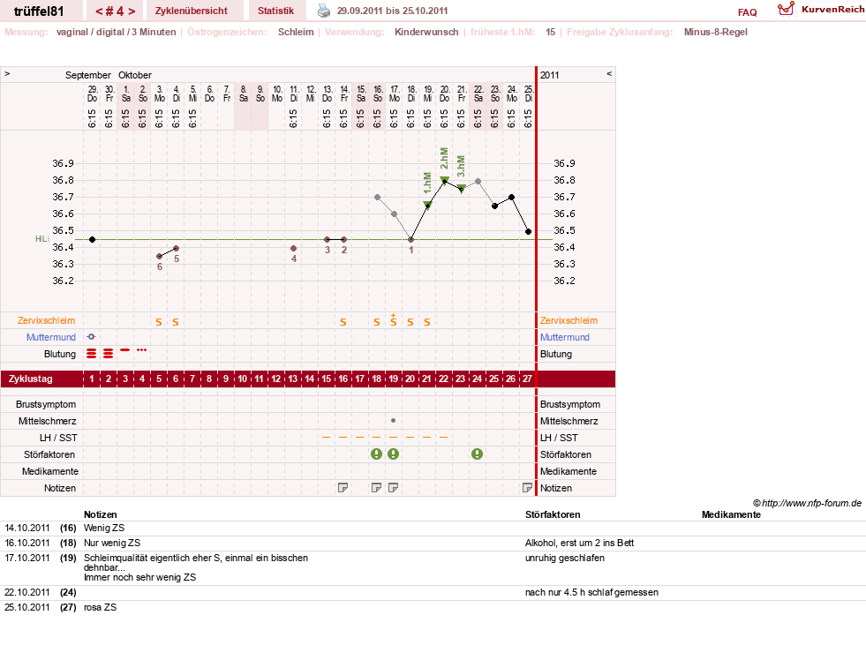This screenshot has height=645, width=866.
Task: Click 'nach nur 4.5 h schlaf gemessen'
Action: [x=591, y=593]
